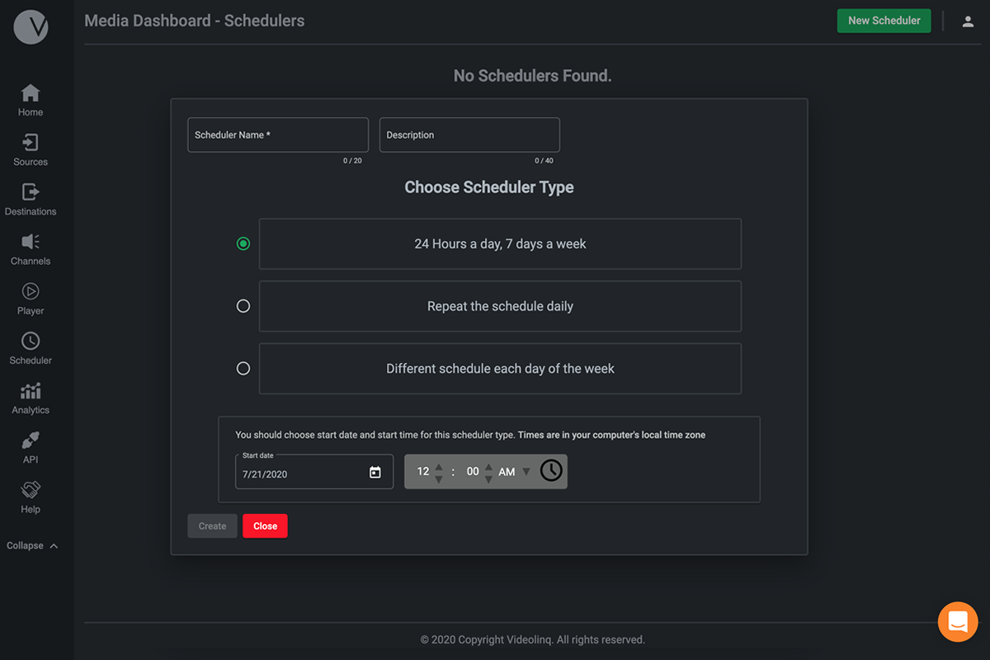
Task: Open the orange chat support widget
Action: (x=957, y=621)
